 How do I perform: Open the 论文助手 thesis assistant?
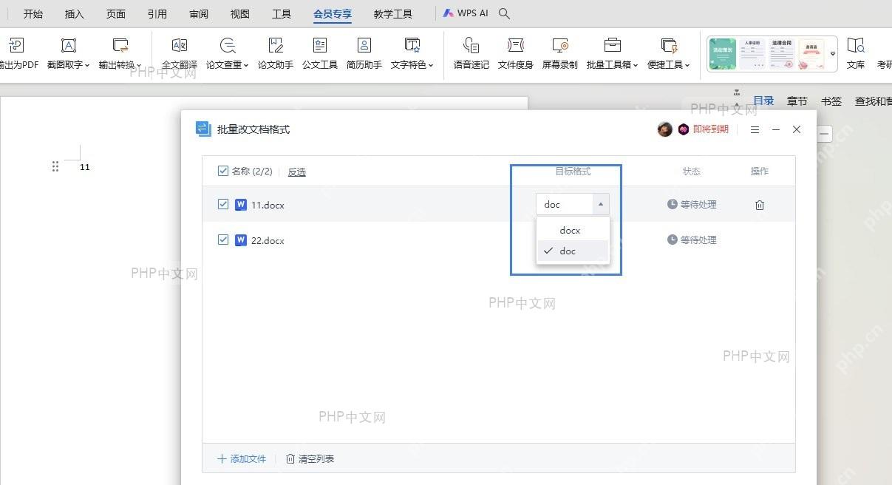[276, 53]
